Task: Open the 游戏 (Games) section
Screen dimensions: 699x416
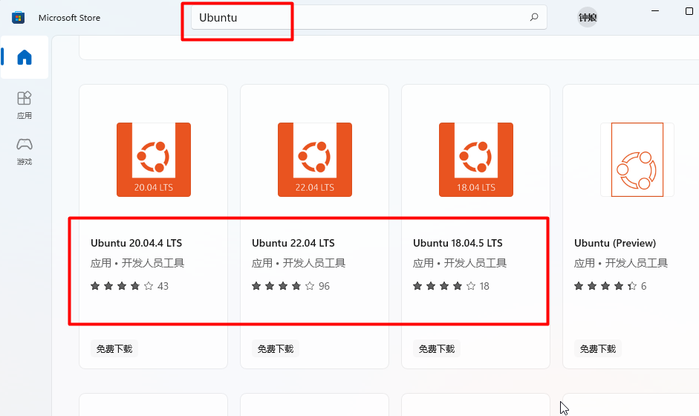Action: coord(25,152)
